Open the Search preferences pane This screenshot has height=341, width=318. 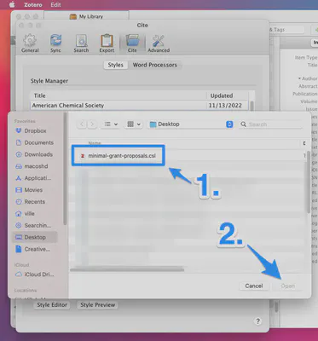(x=81, y=43)
